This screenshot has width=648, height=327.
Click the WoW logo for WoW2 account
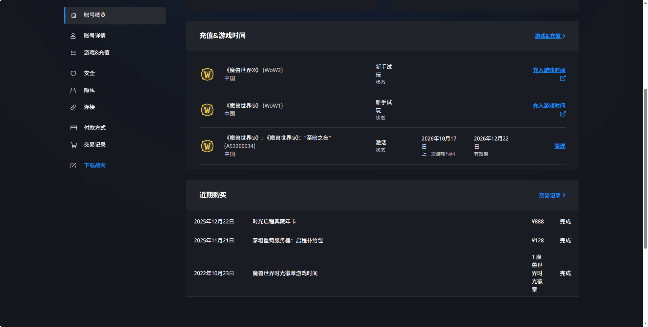pos(207,74)
